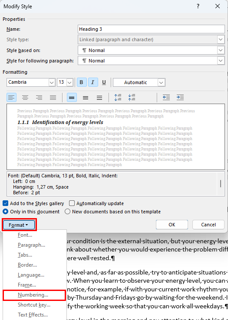This screenshot has width=228, height=320.
Task: Select New documents based on this template
Action: click(67, 212)
